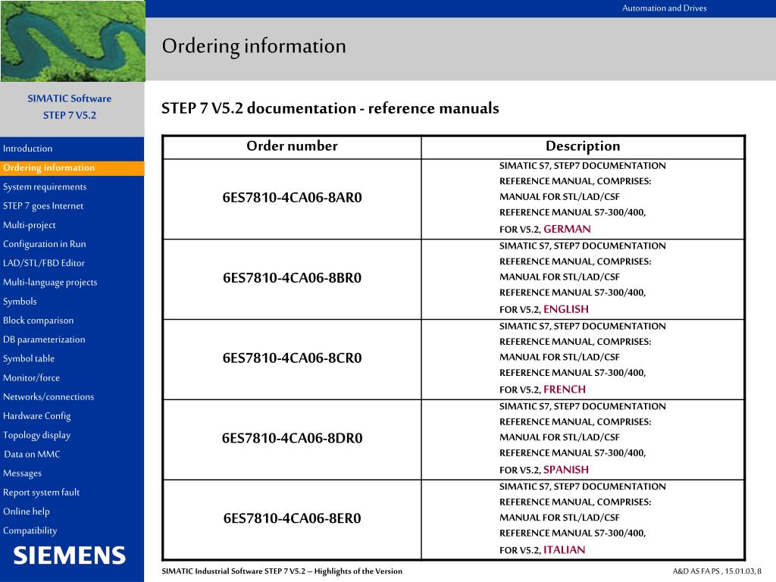776x582 pixels.
Task: Click the Siemens logo
Action: tap(70, 555)
